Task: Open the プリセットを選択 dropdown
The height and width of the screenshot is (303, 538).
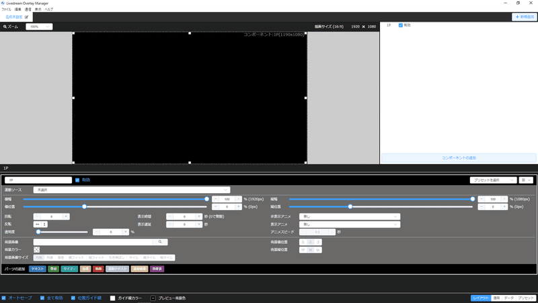Action: click(x=493, y=180)
